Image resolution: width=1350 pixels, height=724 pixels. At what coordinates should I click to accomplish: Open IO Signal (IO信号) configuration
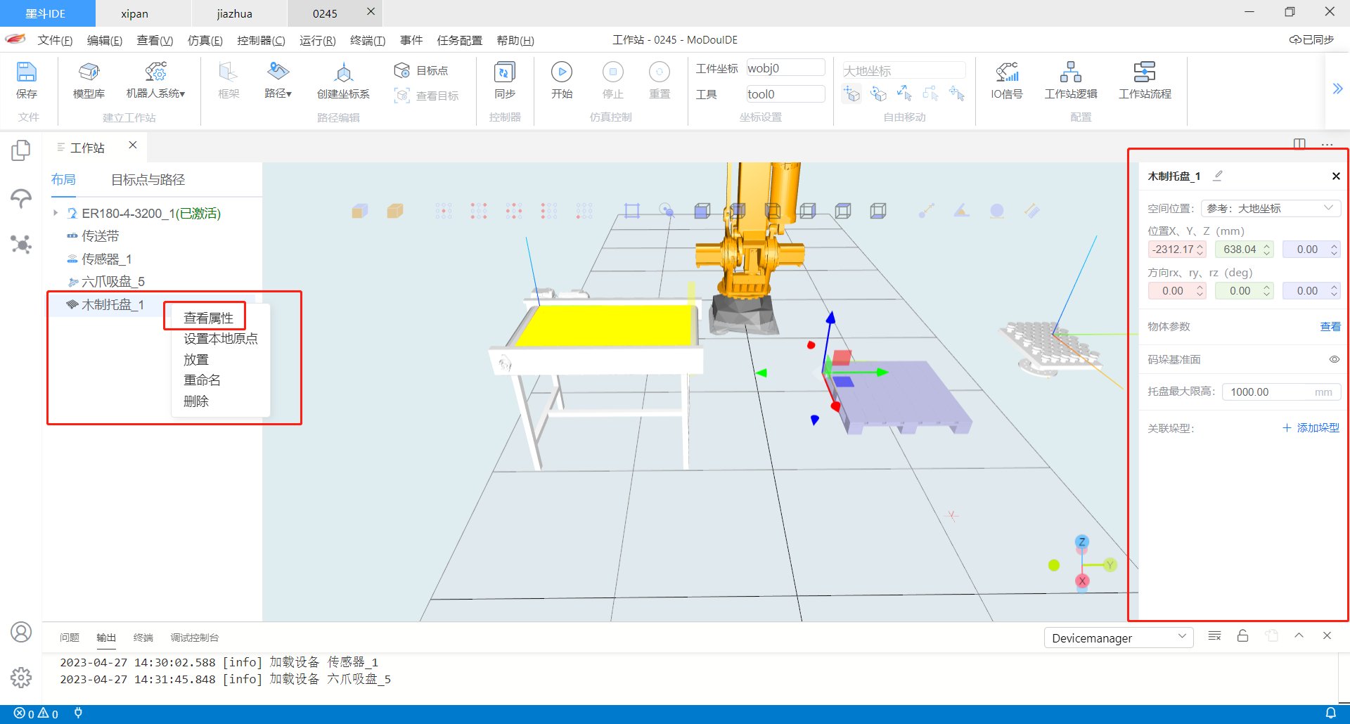pos(1006,72)
